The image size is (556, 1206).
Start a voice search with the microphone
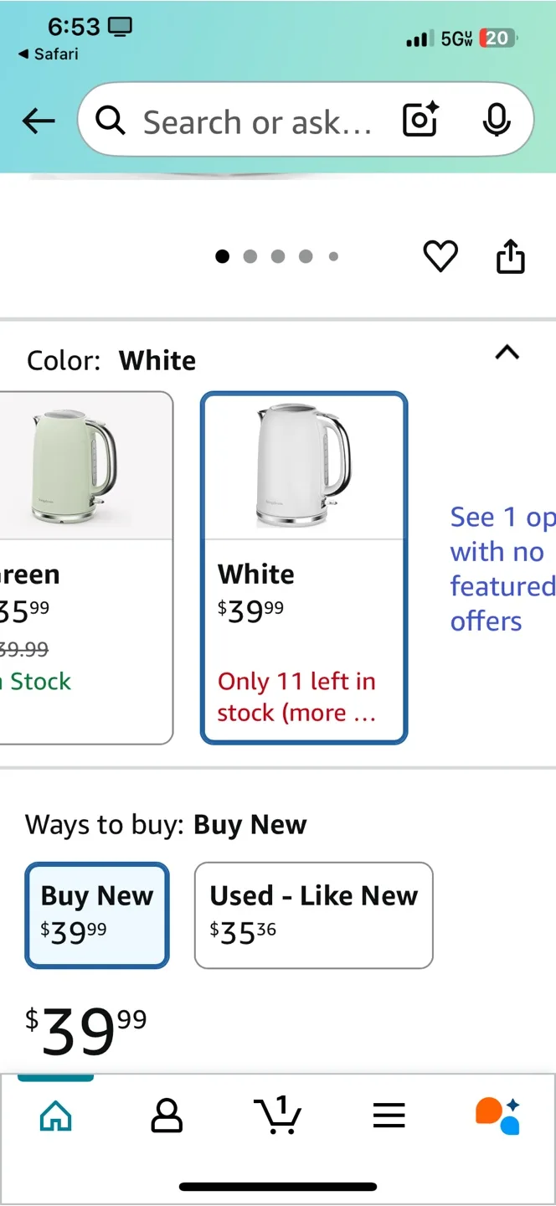497,120
